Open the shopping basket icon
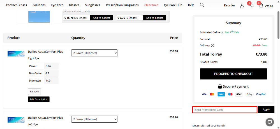Image resolution: width=280 pixels, height=129 pixels. point(261,5)
